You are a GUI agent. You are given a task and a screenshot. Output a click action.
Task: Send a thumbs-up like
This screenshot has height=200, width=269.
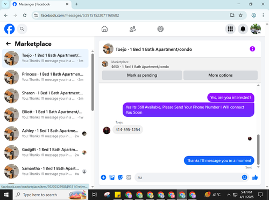[x=255, y=177]
